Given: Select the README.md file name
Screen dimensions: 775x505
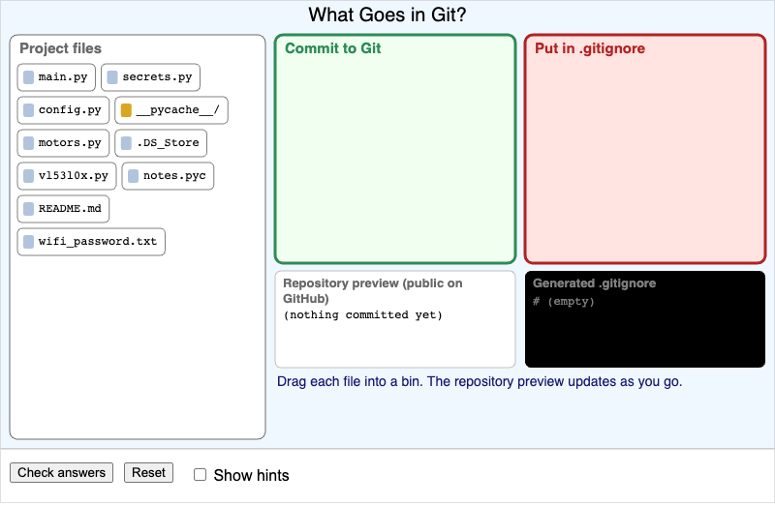Looking at the screenshot, I should coord(70,208).
